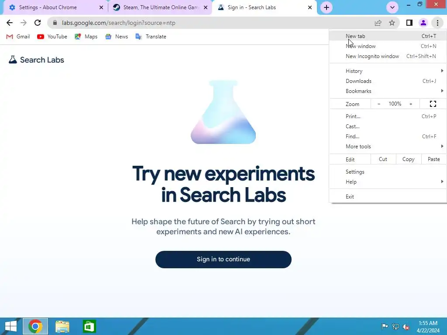Image resolution: width=447 pixels, height=335 pixels.
Task: Click the network tray icon
Action: (395, 326)
